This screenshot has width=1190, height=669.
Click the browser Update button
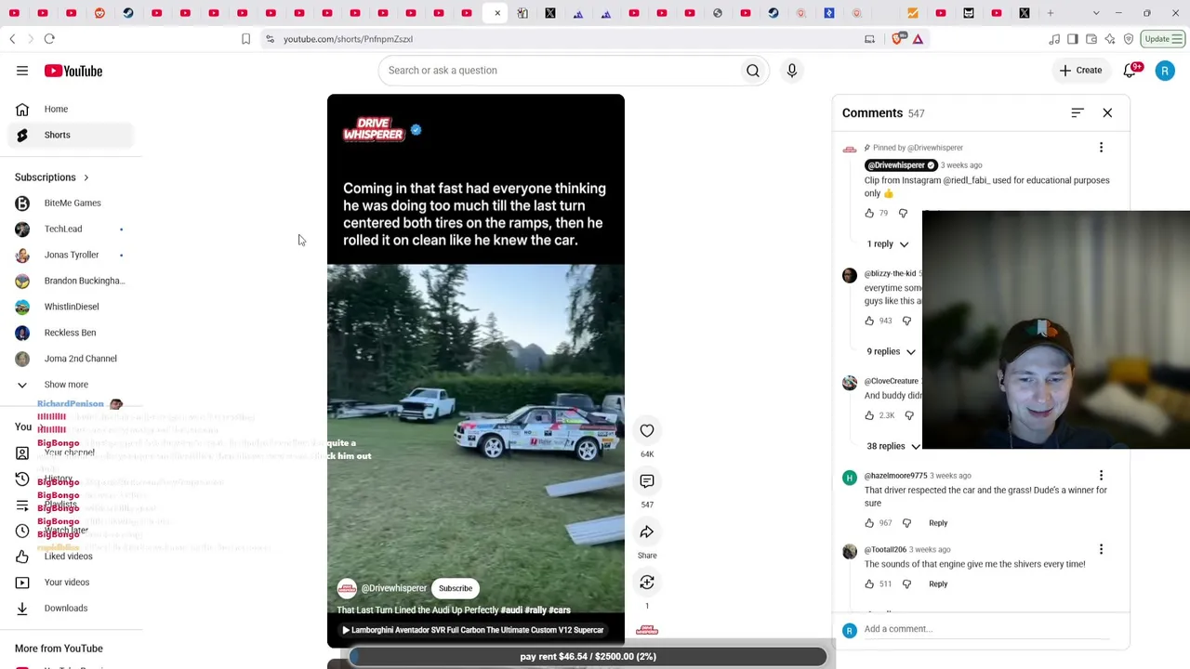tap(1162, 39)
